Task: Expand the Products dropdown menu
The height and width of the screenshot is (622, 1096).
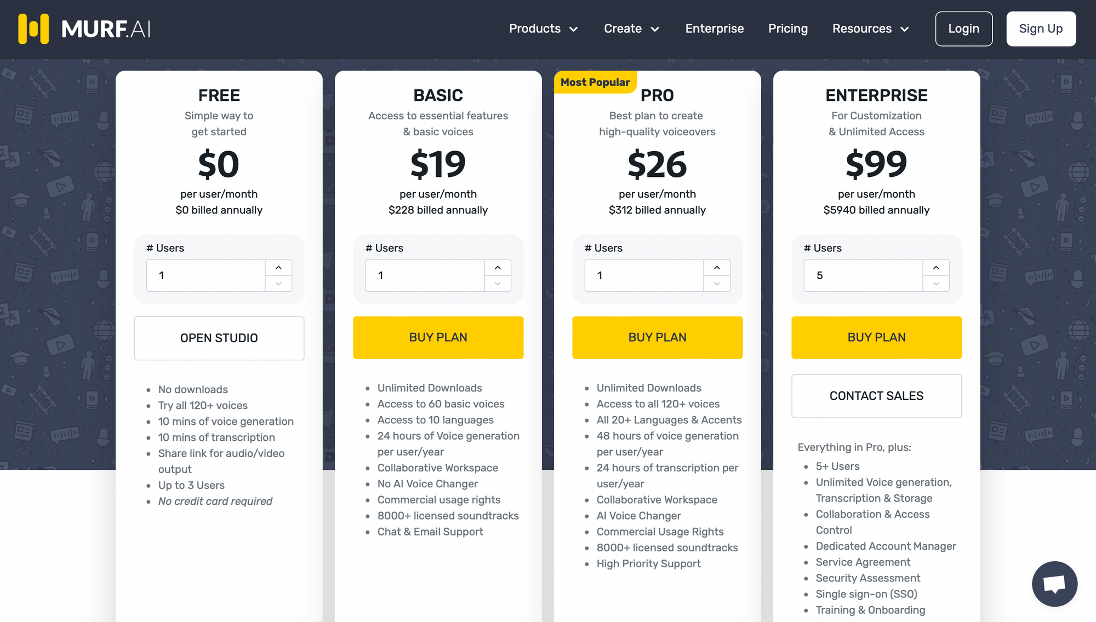Action: tap(543, 28)
